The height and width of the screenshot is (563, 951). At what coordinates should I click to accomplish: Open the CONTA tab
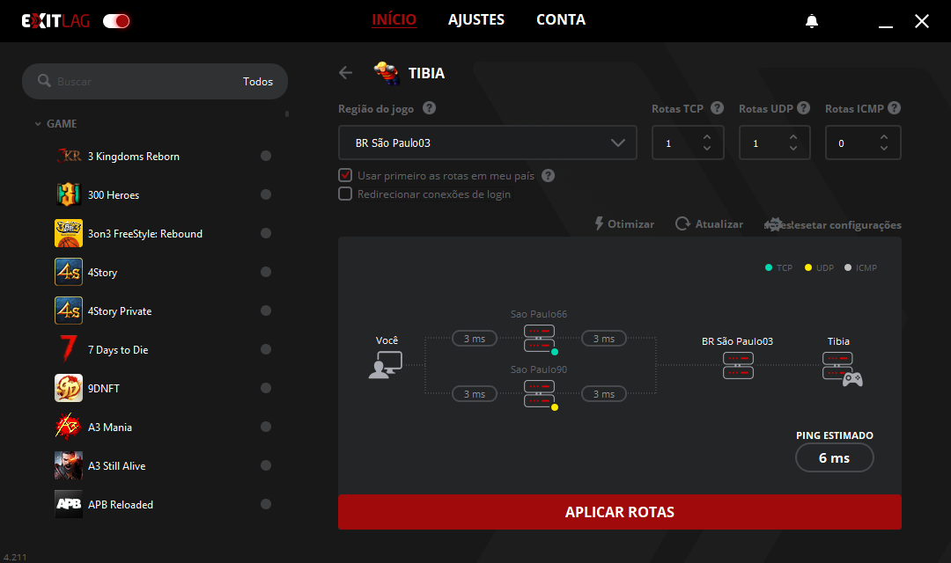[x=561, y=20]
